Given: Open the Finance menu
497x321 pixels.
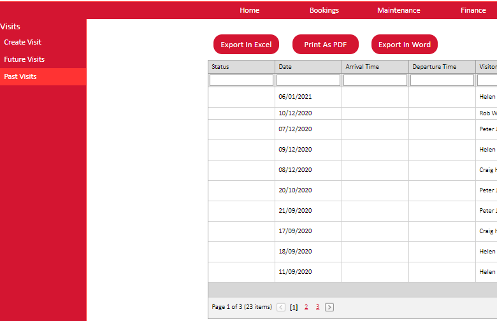Looking at the screenshot, I should [x=473, y=10].
